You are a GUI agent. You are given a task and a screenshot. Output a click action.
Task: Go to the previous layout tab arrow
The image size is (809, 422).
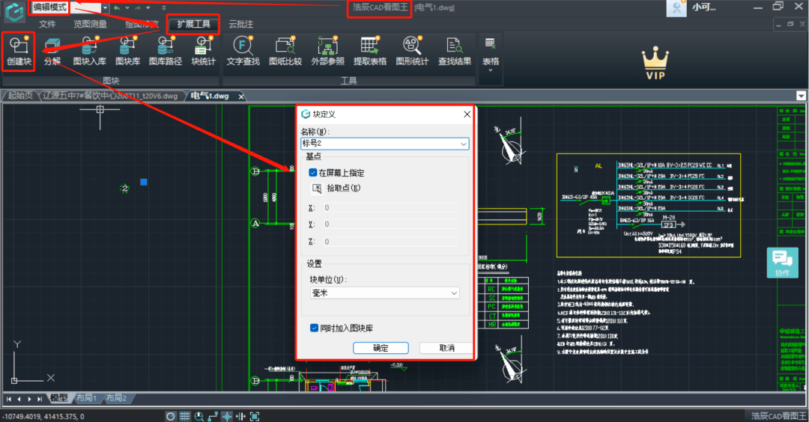pyautogui.click(x=19, y=399)
